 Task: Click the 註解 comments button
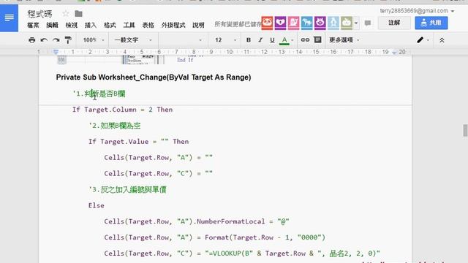click(x=394, y=23)
